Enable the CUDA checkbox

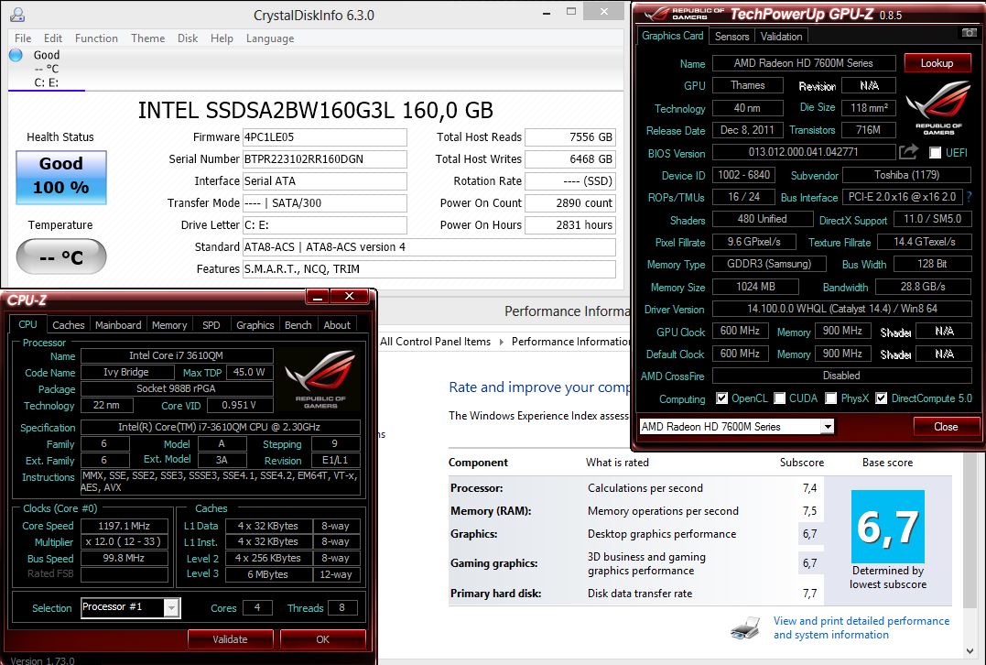(x=780, y=398)
